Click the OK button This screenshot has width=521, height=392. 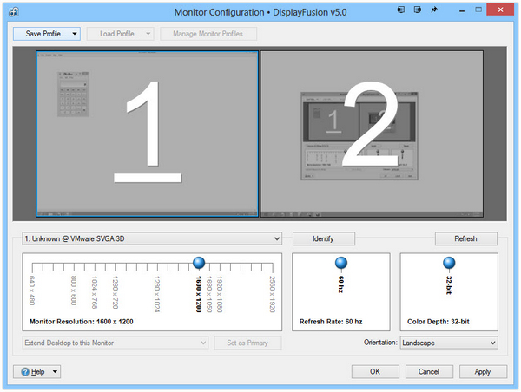(x=375, y=372)
